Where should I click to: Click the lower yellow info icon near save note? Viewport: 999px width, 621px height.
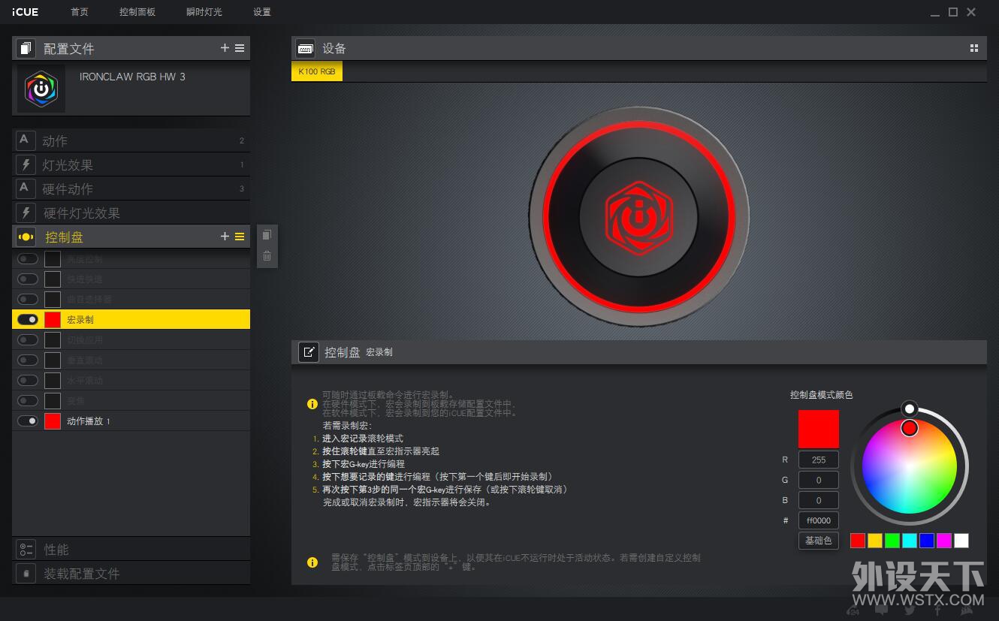312,562
